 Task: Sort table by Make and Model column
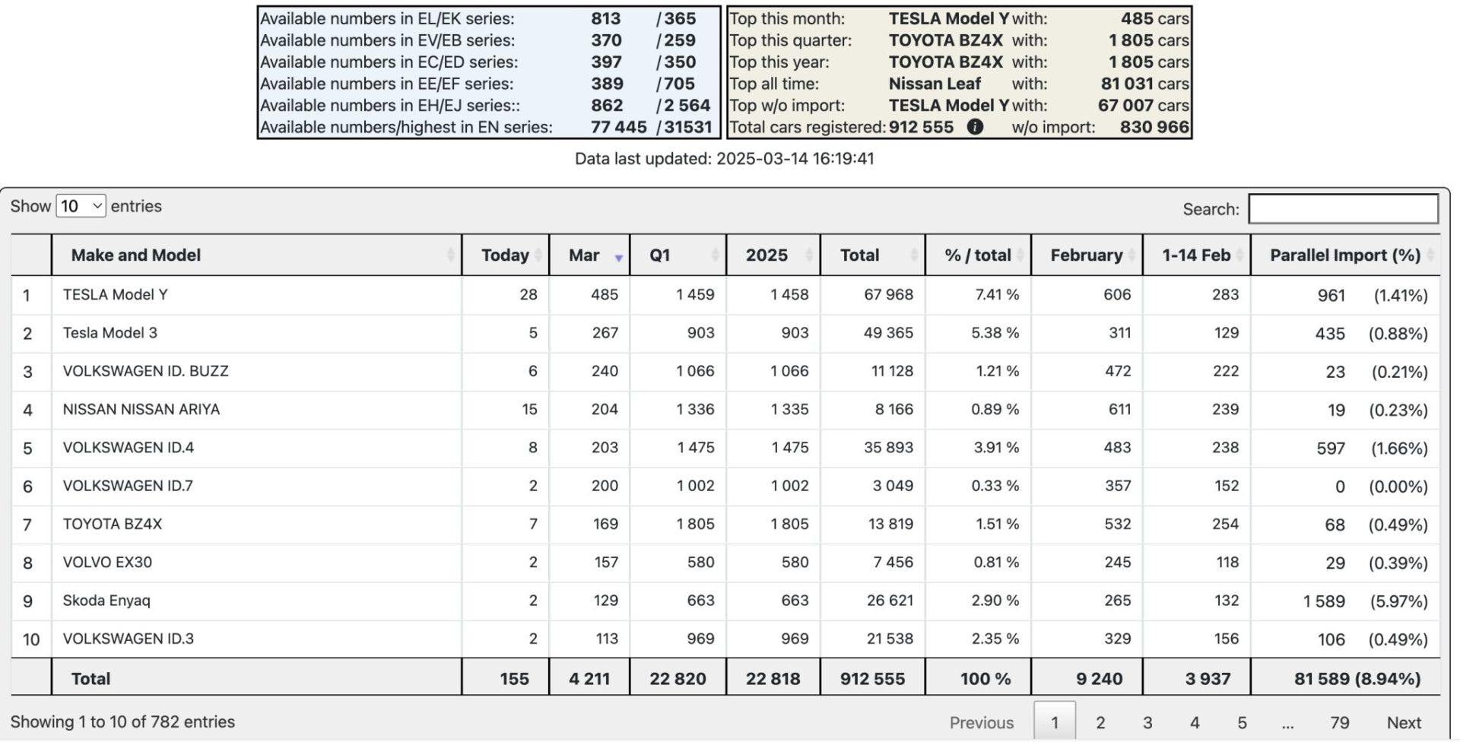click(135, 255)
